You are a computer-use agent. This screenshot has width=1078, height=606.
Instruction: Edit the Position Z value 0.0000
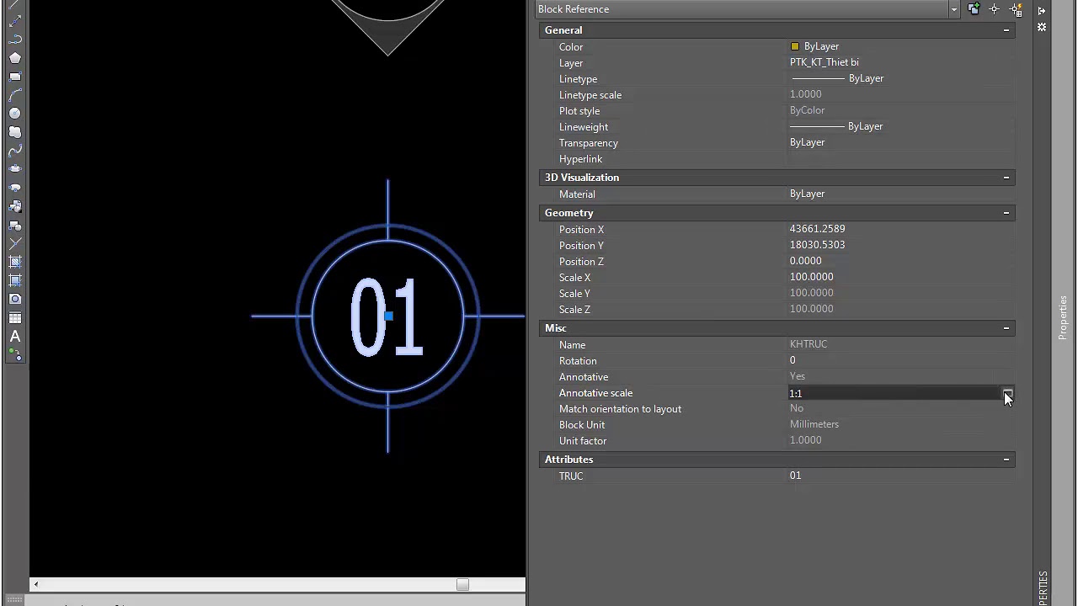coord(805,261)
